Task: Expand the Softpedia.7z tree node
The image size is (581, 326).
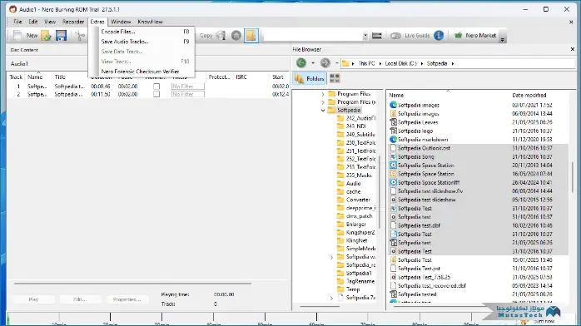Action: coord(331,298)
